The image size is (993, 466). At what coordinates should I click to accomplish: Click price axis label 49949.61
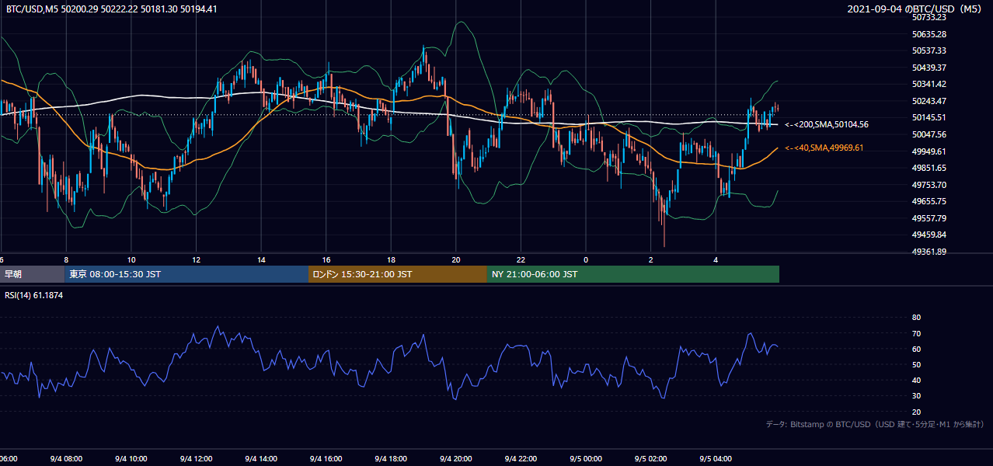tap(929, 151)
